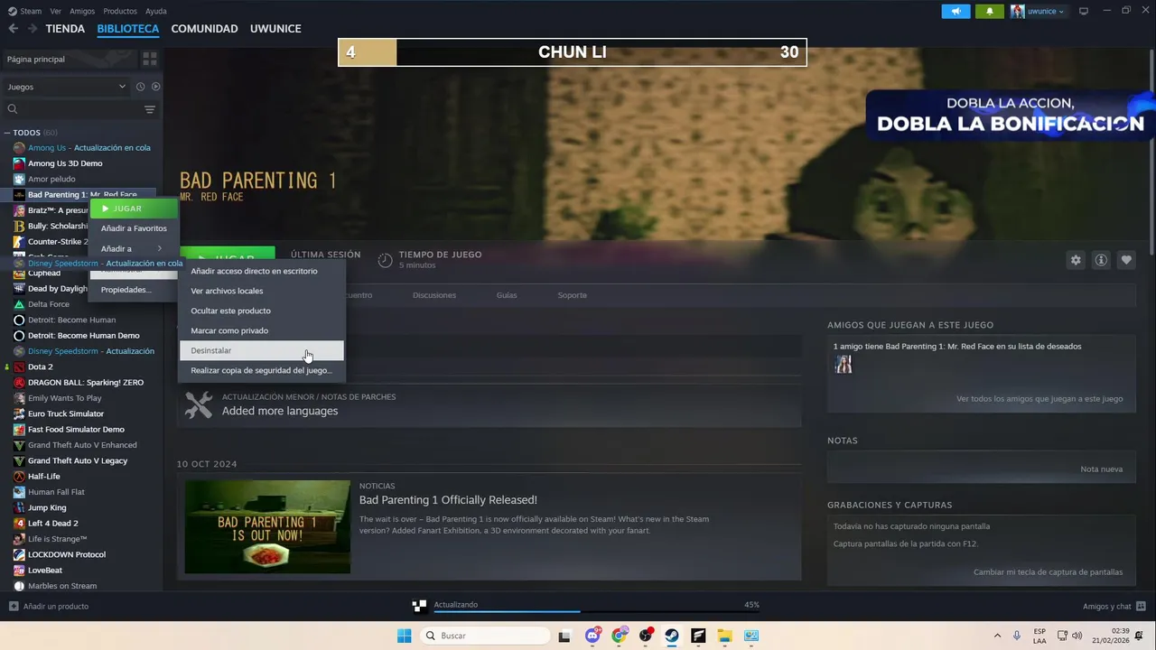This screenshot has width=1156, height=650.
Task: Click the Steam logo menu
Action: pos(24,11)
